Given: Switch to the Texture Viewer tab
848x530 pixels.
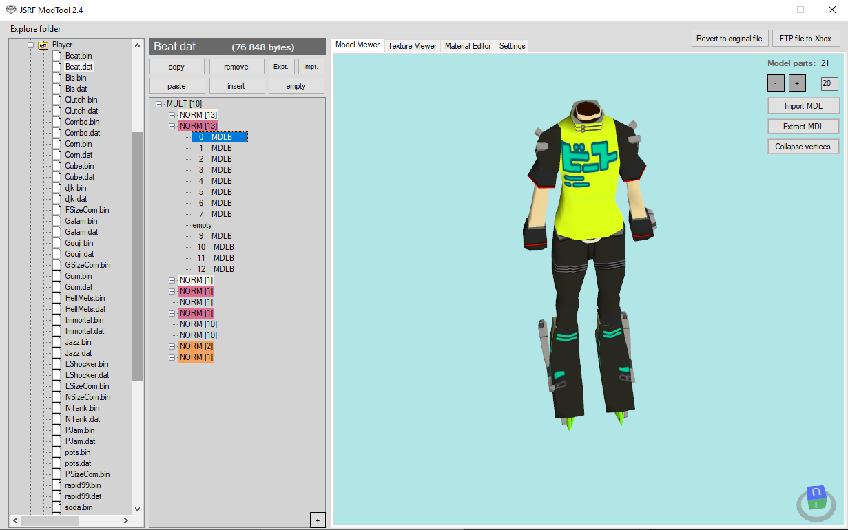Looking at the screenshot, I should coord(412,46).
